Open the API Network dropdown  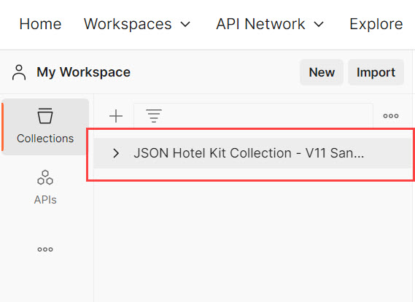click(x=270, y=24)
